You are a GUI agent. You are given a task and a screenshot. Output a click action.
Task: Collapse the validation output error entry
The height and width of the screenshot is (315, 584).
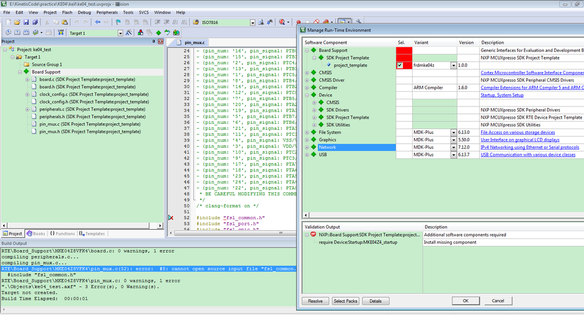[307, 234]
